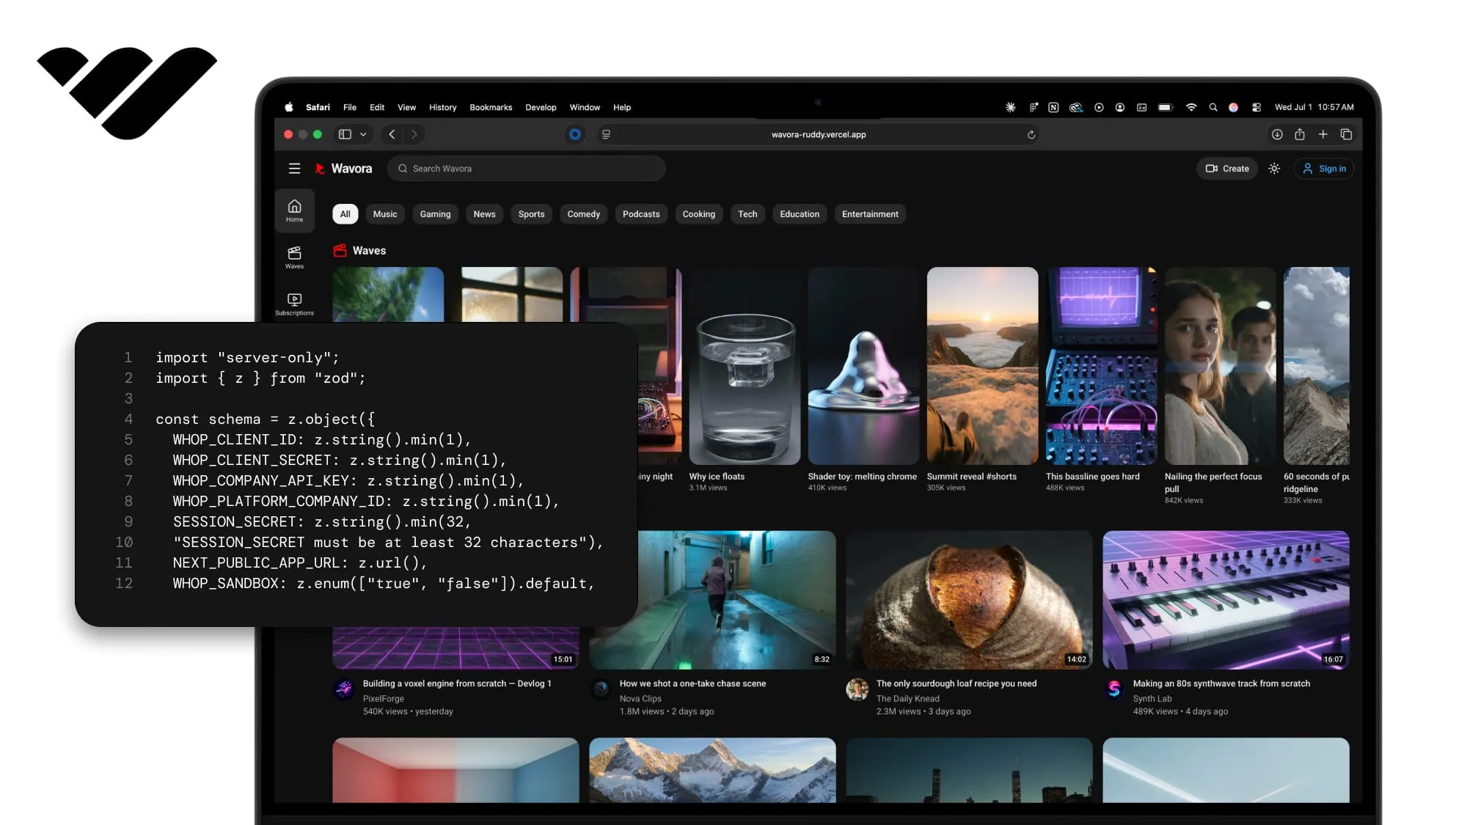1467x825 pixels.
Task: Click the Notion menu bar icon
Action: point(1053,107)
